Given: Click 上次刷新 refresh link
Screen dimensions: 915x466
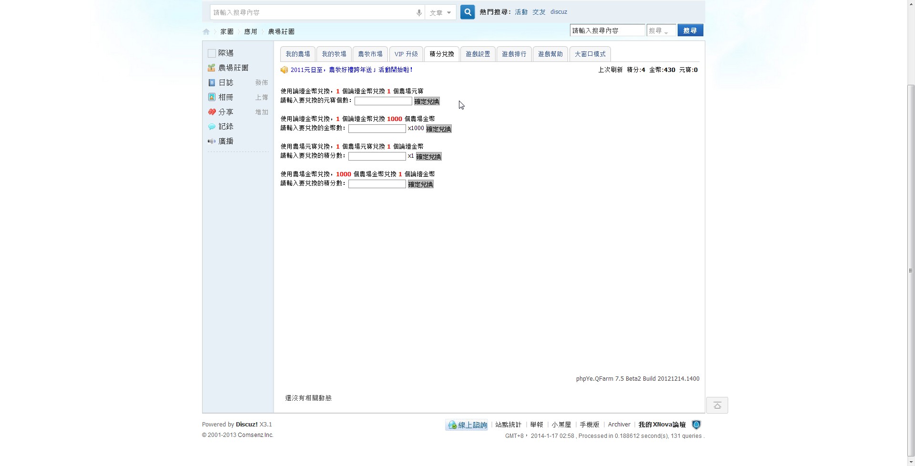Looking at the screenshot, I should (x=610, y=70).
